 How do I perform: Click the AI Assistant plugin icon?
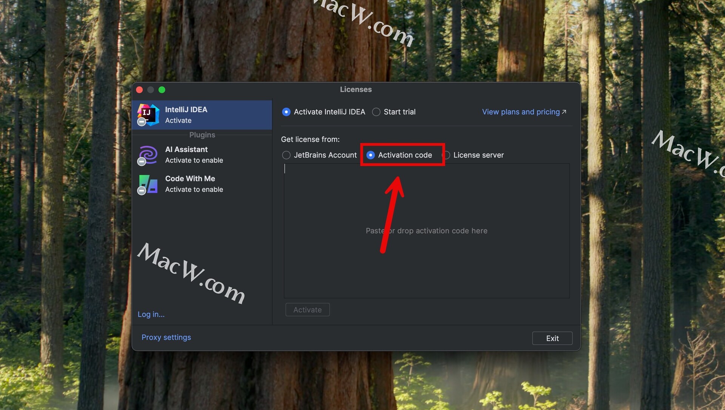point(148,155)
